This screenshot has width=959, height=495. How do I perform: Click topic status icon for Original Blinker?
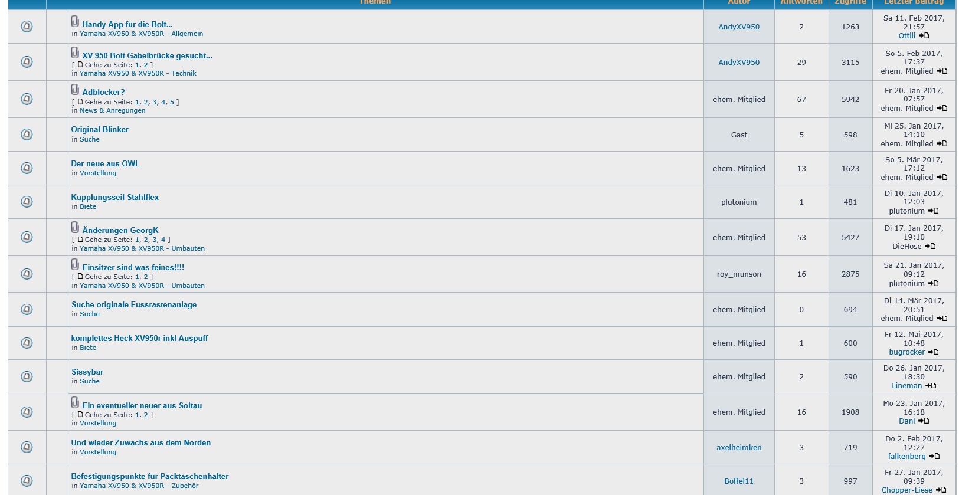tap(27, 135)
